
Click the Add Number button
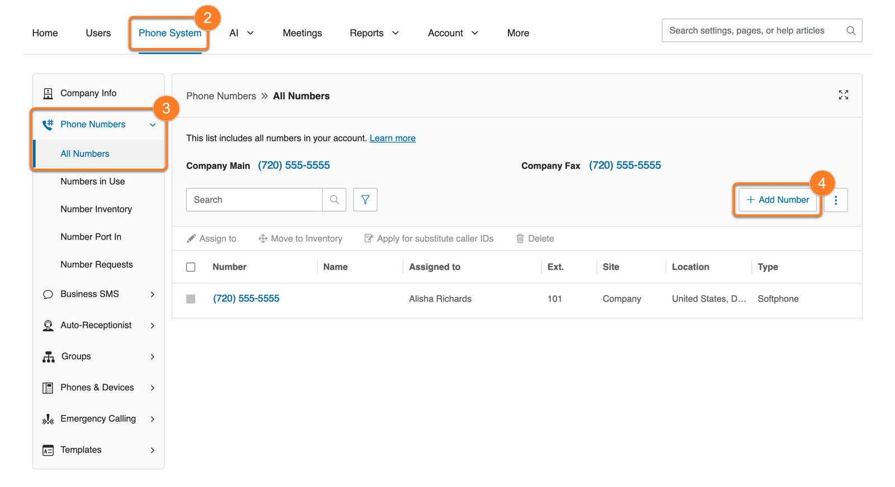(x=778, y=200)
